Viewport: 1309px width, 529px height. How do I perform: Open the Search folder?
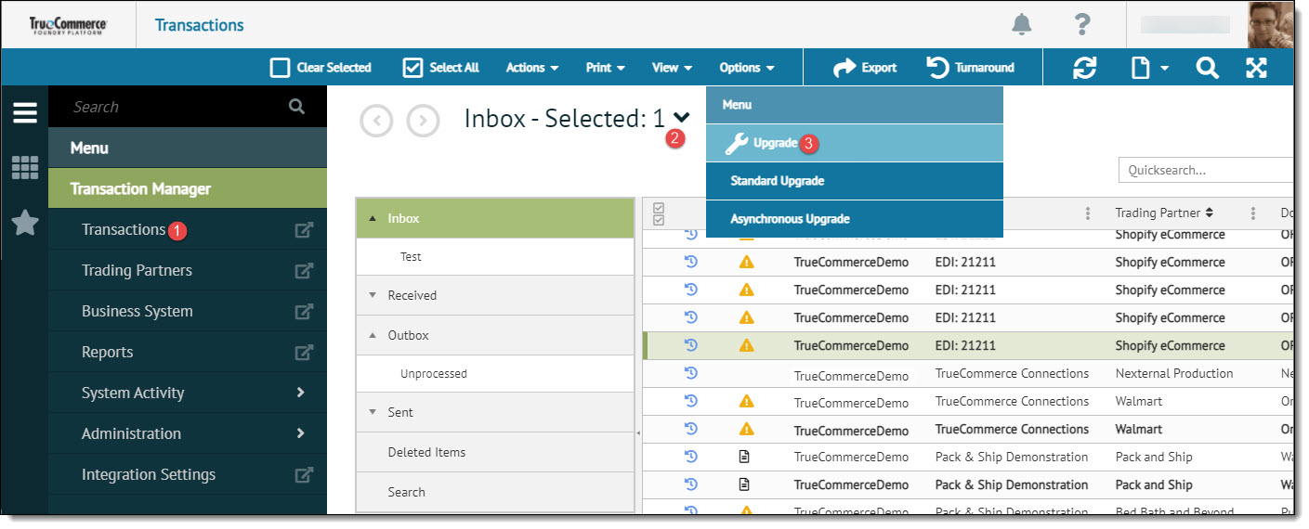tap(495, 493)
